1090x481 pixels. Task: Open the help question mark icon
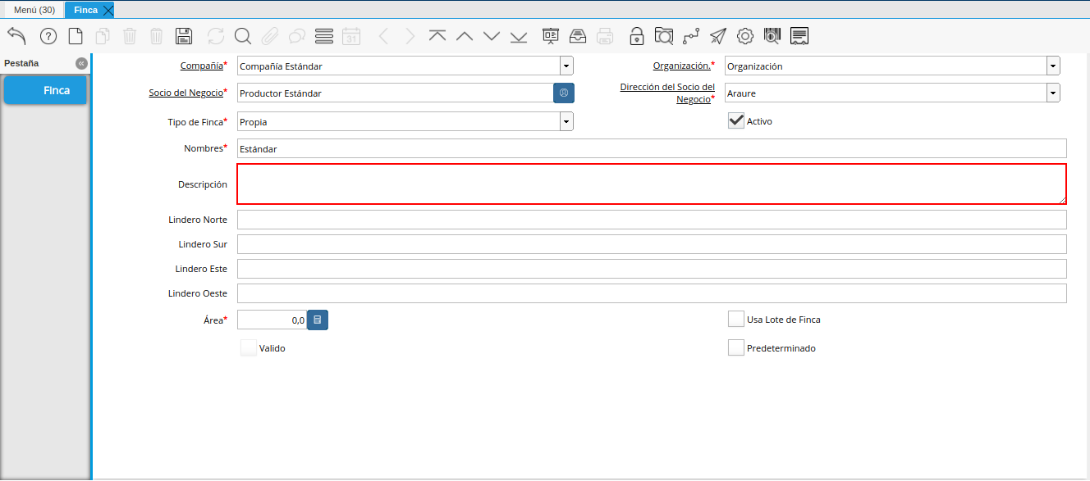48,36
